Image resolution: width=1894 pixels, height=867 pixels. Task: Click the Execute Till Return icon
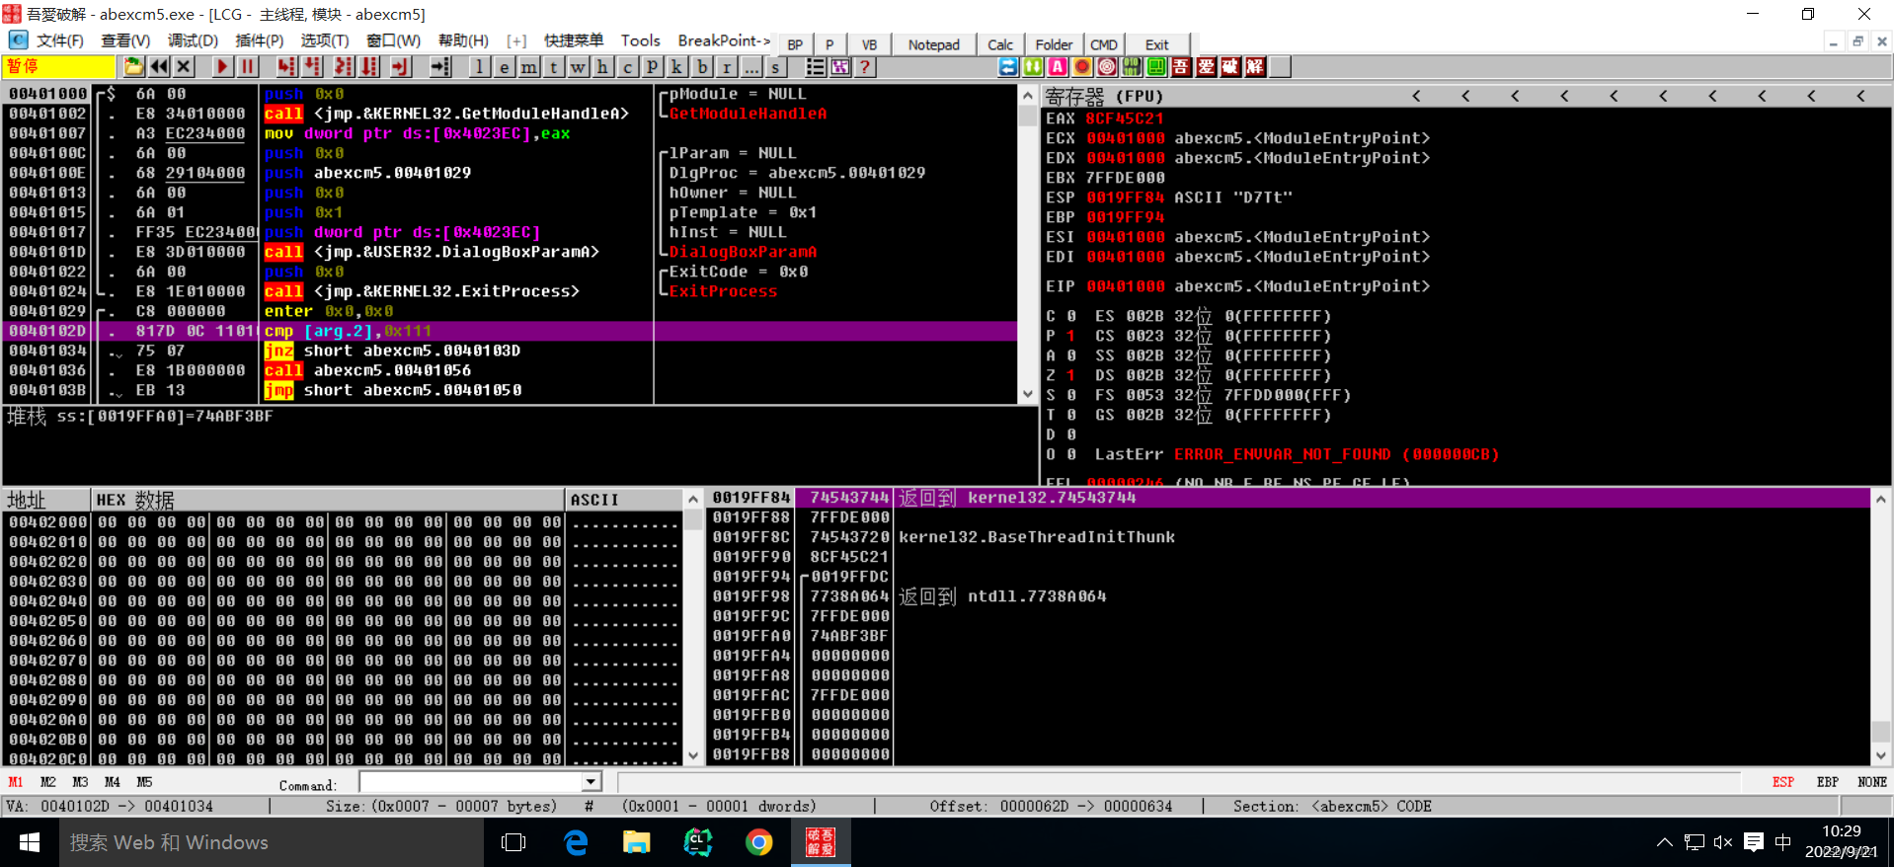coord(400,67)
